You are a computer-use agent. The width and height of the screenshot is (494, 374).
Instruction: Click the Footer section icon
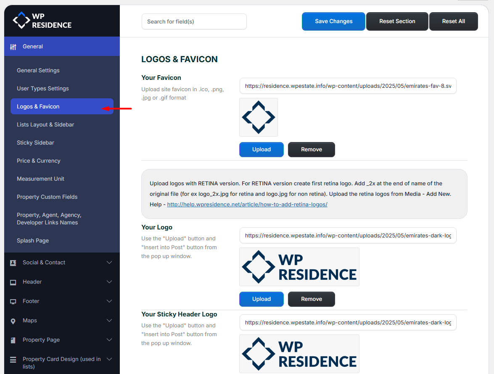tap(13, 301)
